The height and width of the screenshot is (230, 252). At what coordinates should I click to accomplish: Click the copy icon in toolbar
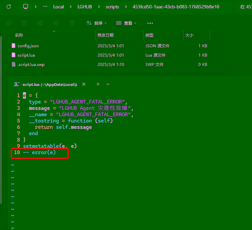(8, 23)
